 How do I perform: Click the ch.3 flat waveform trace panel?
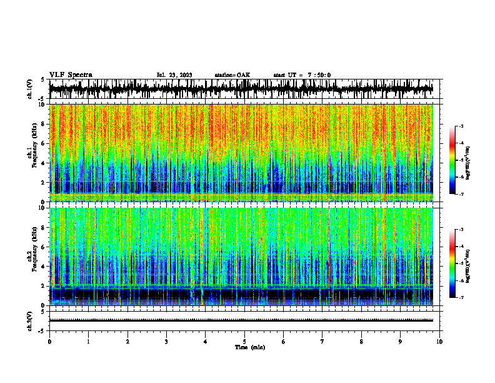pyautogui.click(x=244, y=321)
